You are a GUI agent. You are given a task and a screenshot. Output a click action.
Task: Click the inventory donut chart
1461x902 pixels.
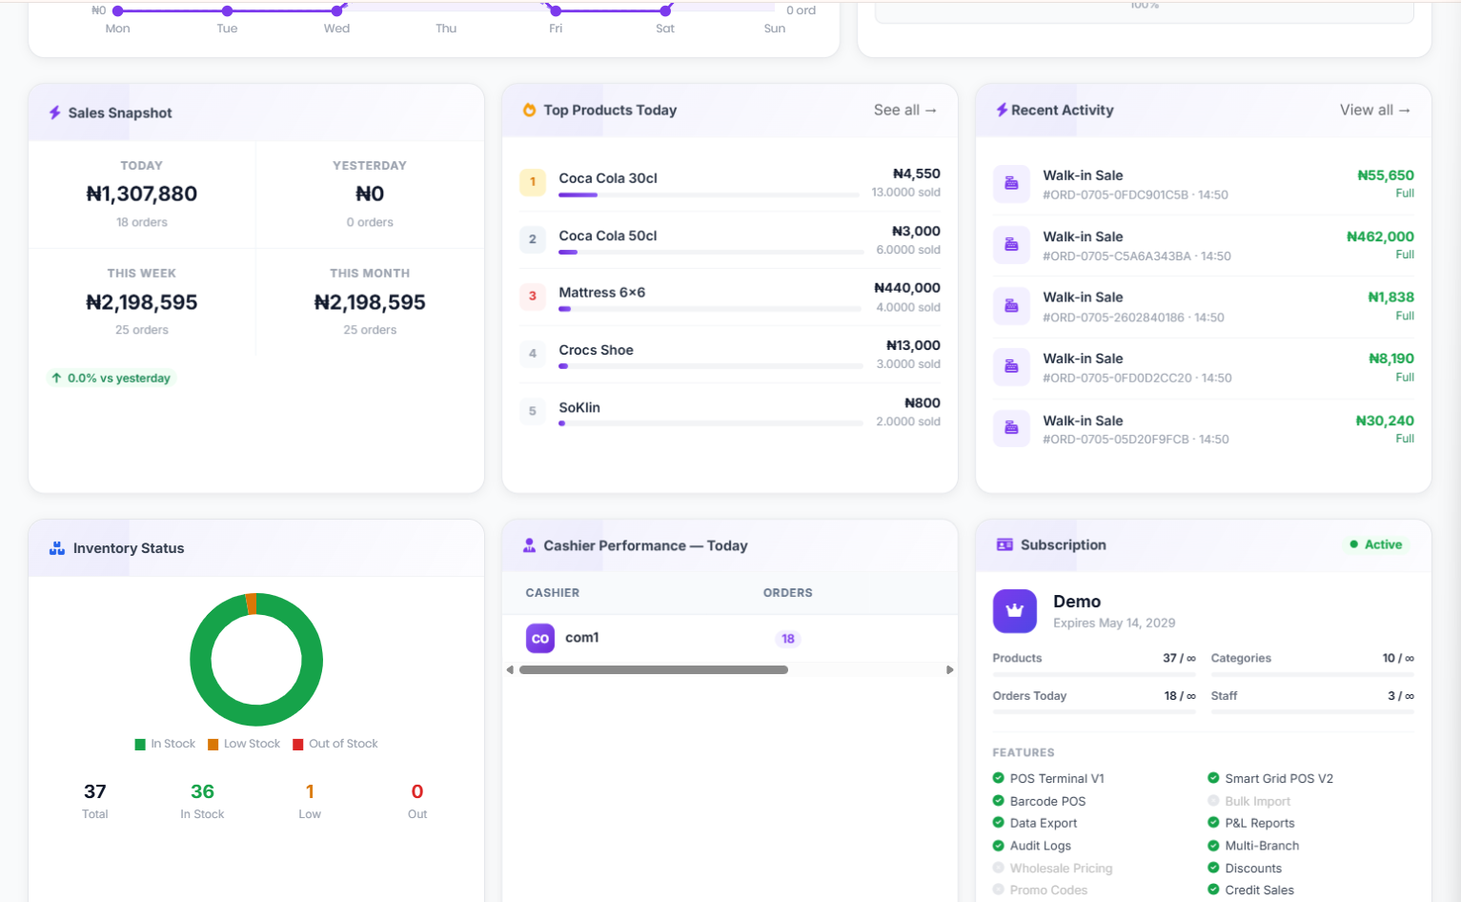tap(256, 660)
